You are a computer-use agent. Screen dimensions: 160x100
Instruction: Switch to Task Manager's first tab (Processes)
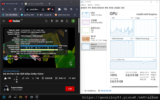(x=84, y=8)
